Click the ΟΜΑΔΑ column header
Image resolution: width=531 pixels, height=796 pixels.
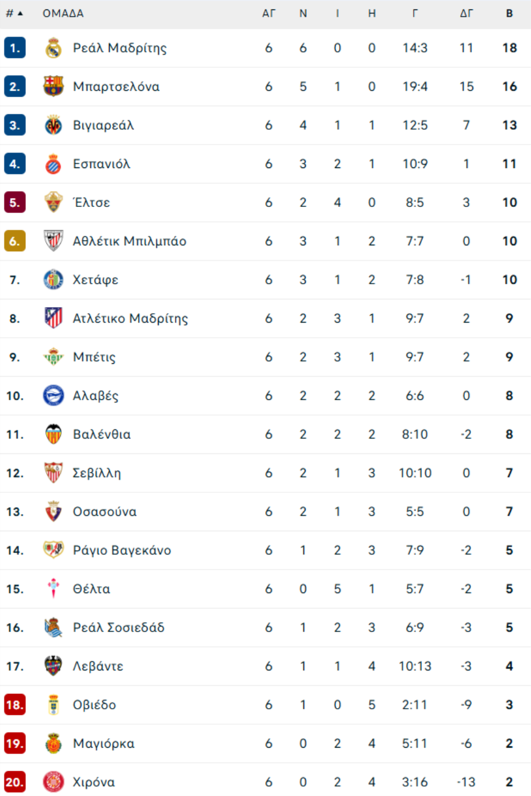pos(63,14)
